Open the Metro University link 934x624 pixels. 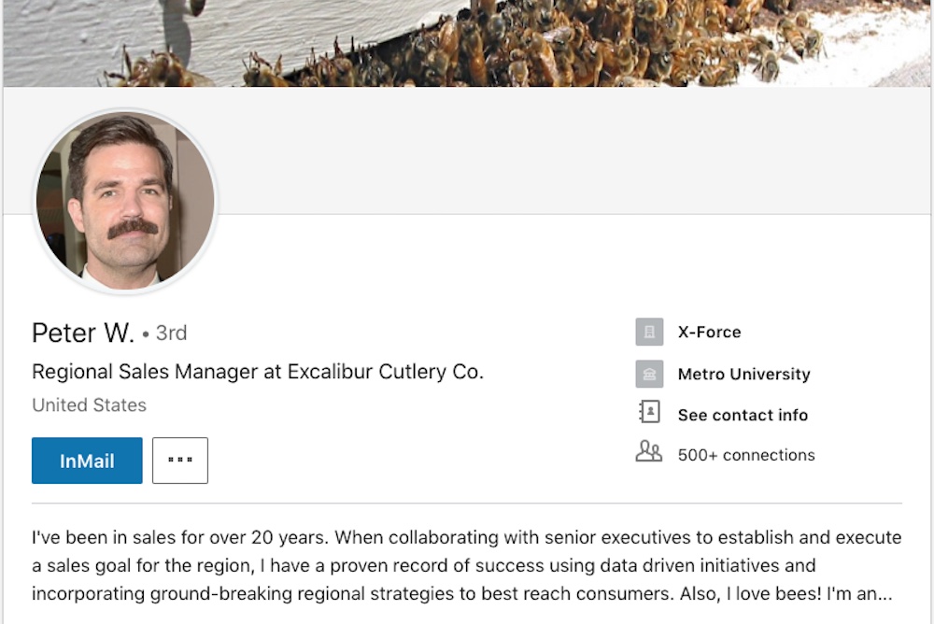coord(743,374)
